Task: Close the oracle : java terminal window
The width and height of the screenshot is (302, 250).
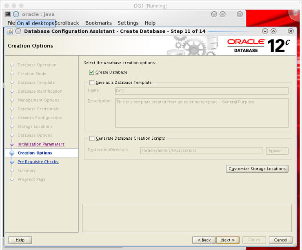Action: [x=240, y=14]
